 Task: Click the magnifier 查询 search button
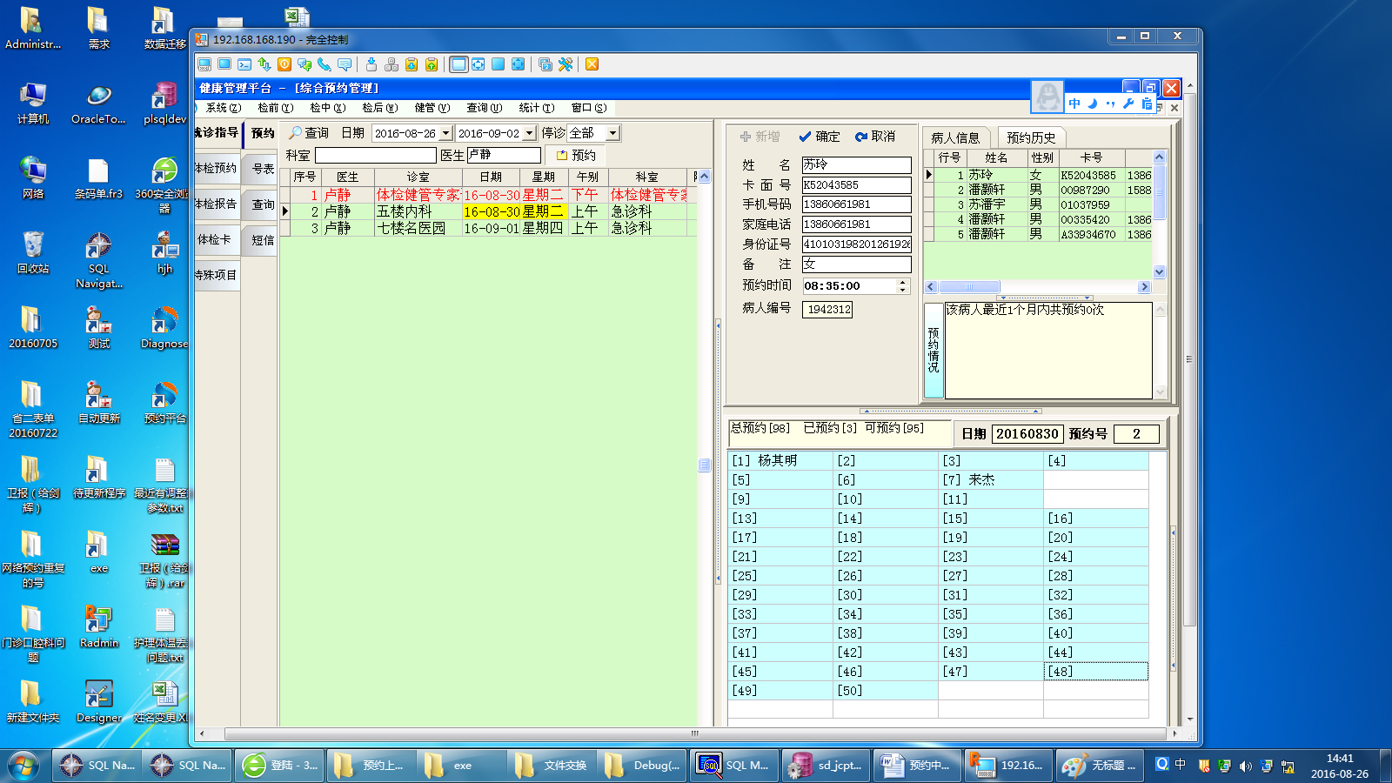[309, 133]
